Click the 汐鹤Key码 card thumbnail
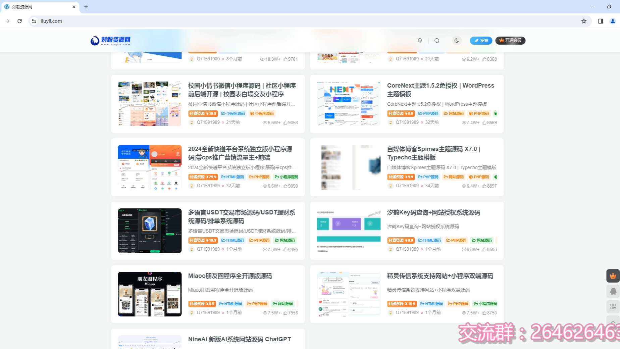This screenshot has width=620, height=349. pos(349,231)
